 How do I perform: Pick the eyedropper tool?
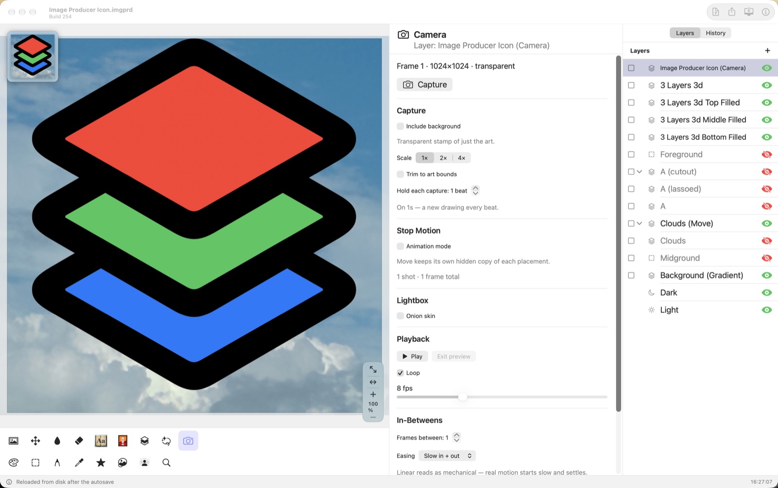click(79, 463)
